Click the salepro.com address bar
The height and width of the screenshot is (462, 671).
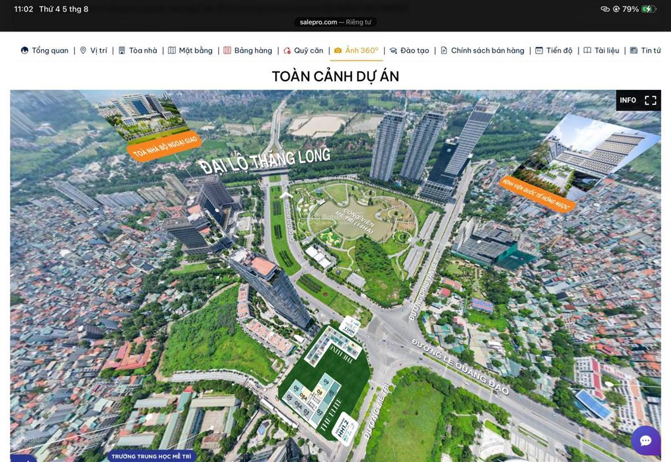(335, 22)
